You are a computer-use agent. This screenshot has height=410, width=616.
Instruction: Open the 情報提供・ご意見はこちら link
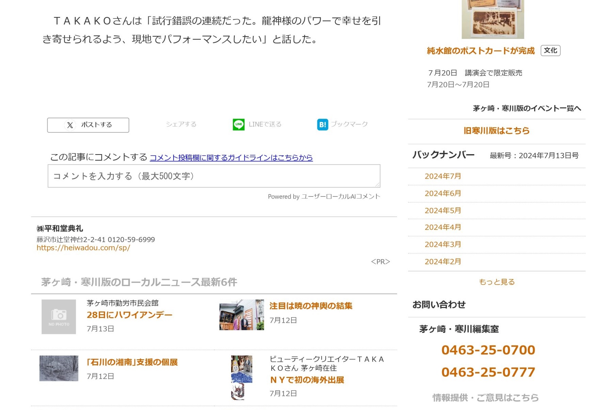tap(485, 398)
